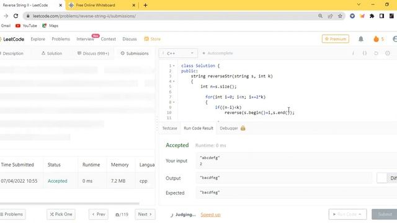
Task: Go to previous problem with Prev
Action: click(99, 214)
